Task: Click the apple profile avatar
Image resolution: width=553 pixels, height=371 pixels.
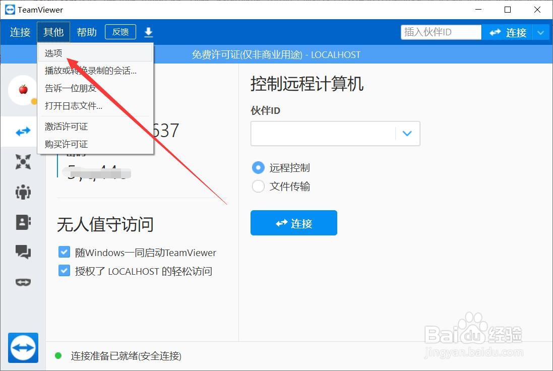Action: tap(23, 90)
